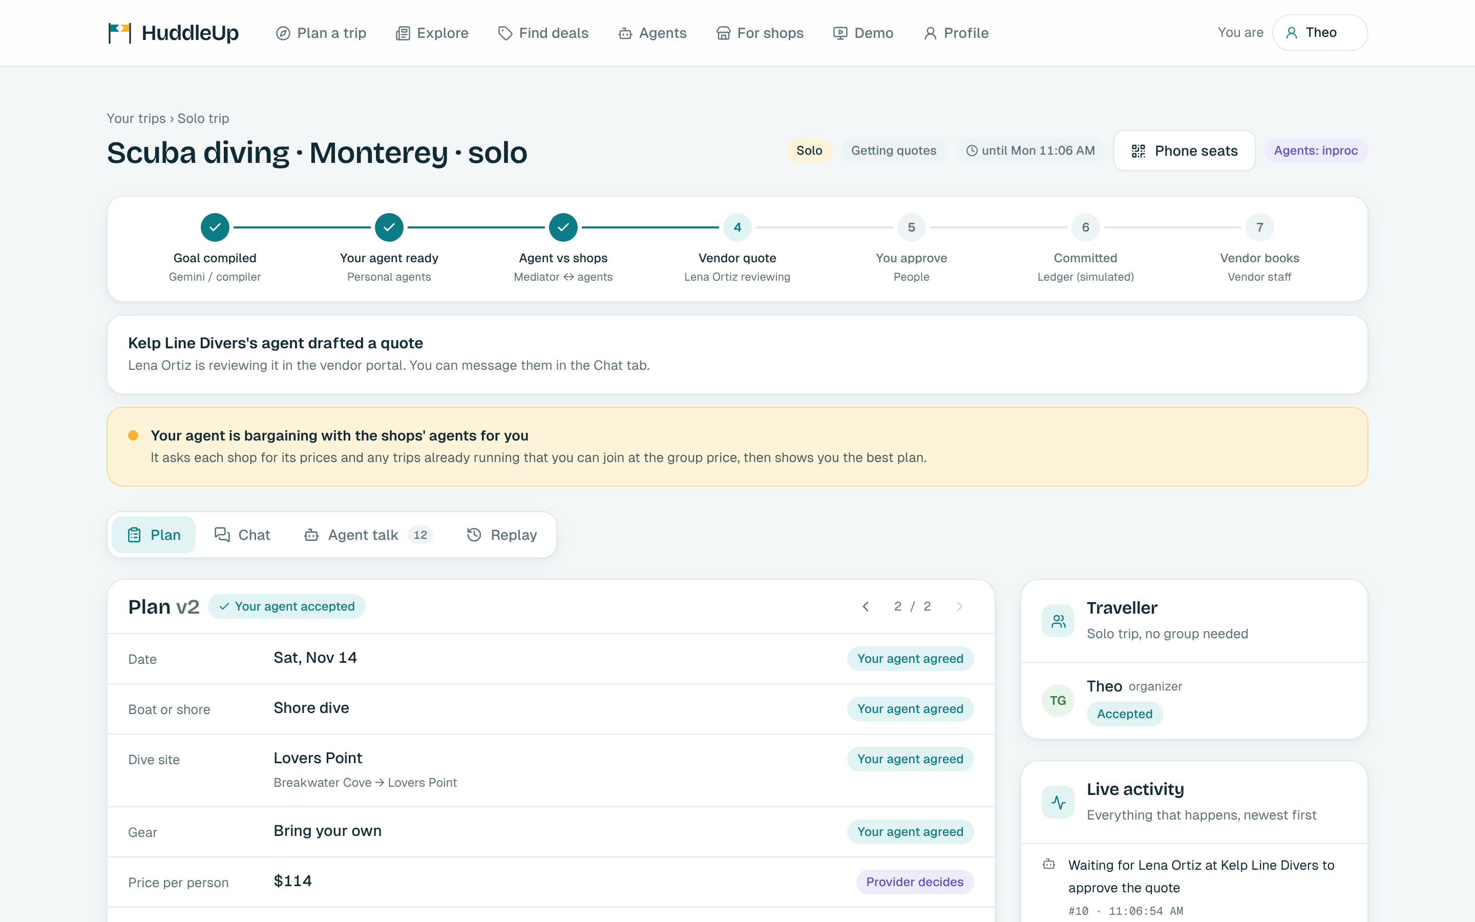The height and width of the screenshot is (922, 1475).
Task: Switch to the Plan tab
Action: point(154,535)
